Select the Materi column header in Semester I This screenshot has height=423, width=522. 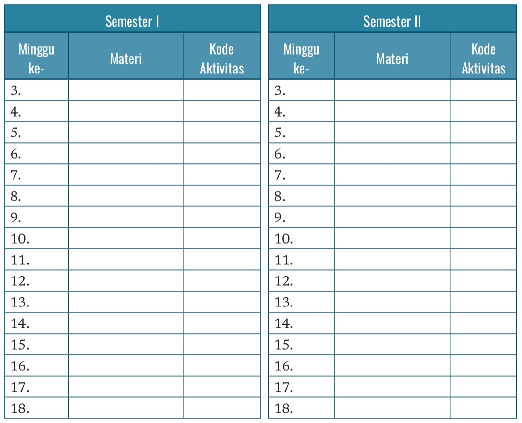pos(126,58)
